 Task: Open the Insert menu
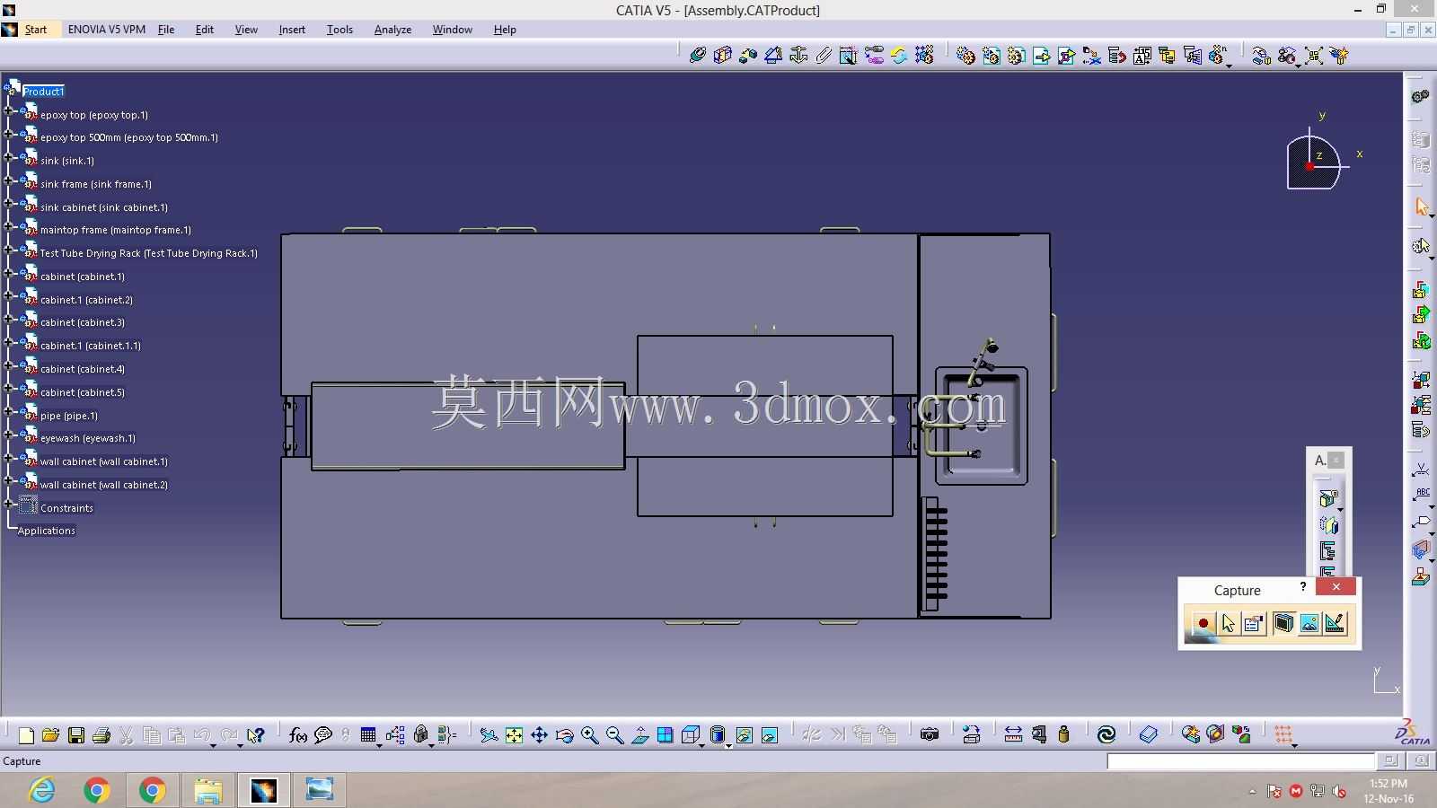[292, 30]
